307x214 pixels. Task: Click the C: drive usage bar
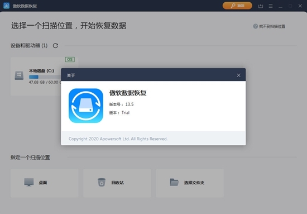click(45, 77)
